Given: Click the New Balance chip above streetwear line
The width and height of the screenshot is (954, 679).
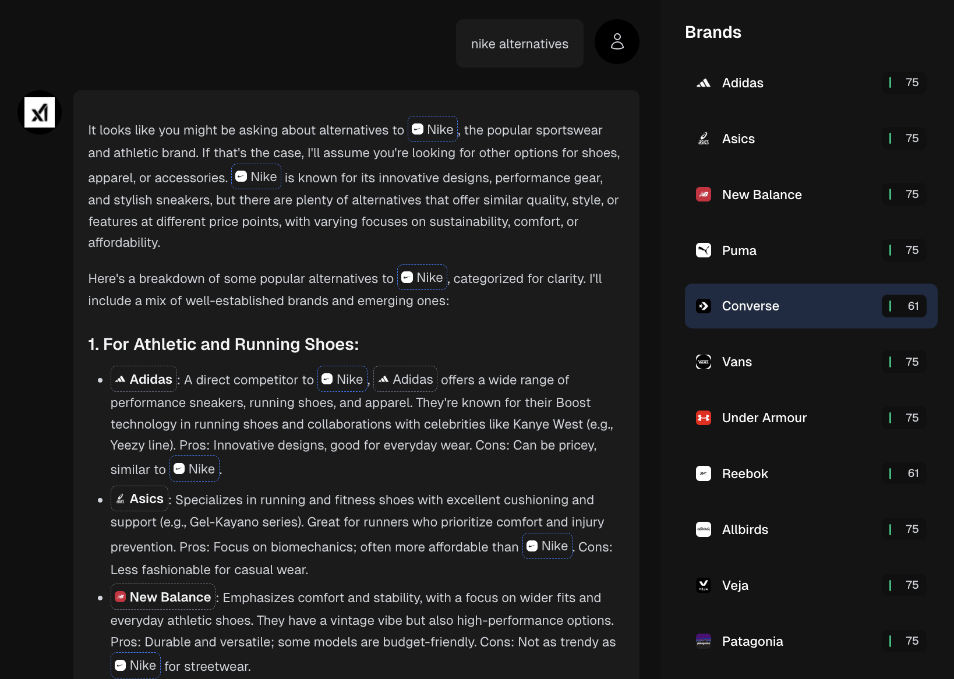Looking at the screenshot, I should [162, 597].
